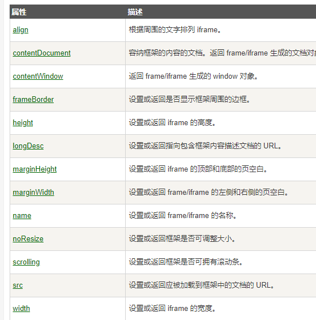Open the contentWindow property link

pyautogui.click(x=38, y=76)
